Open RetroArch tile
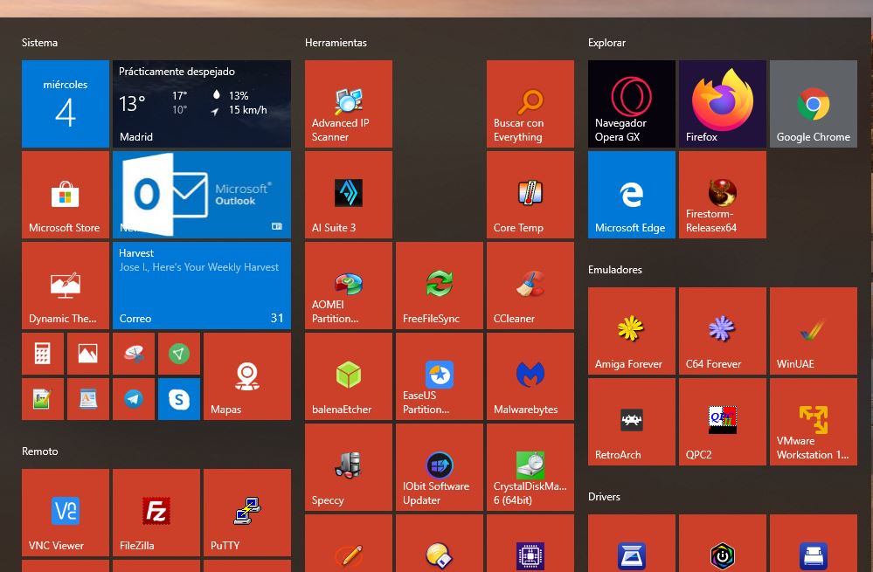Image resolution: width=873 pixels, height=572 pixels. (x=631, y=422)
